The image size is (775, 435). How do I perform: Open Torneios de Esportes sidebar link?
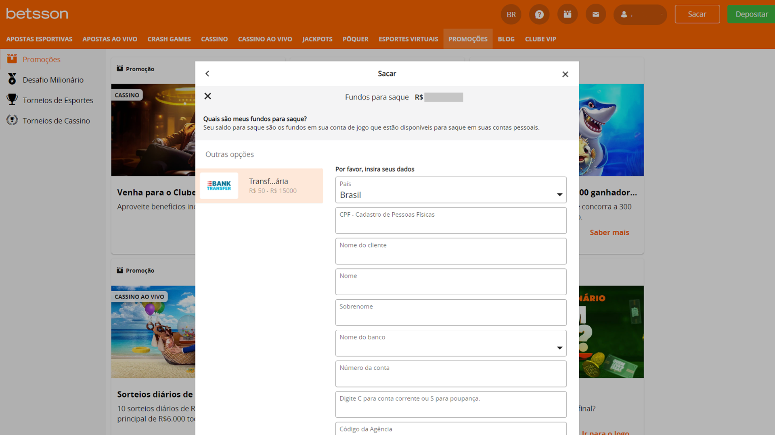pos(58,100)
